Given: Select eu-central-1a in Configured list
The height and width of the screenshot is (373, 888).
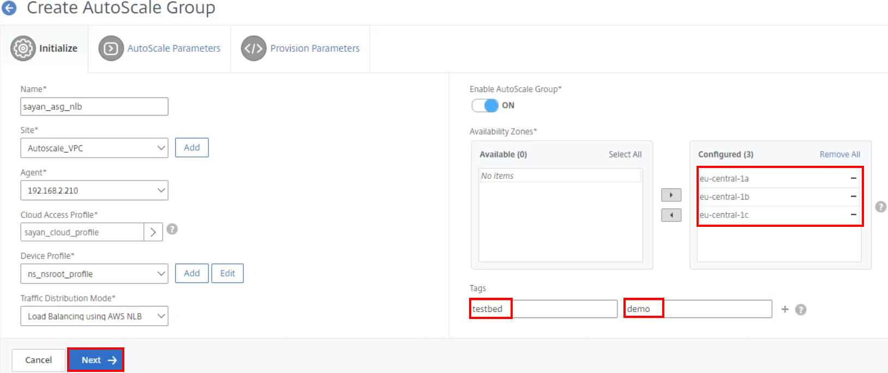Looking at the screenshot, I should [x=779, y=178].
